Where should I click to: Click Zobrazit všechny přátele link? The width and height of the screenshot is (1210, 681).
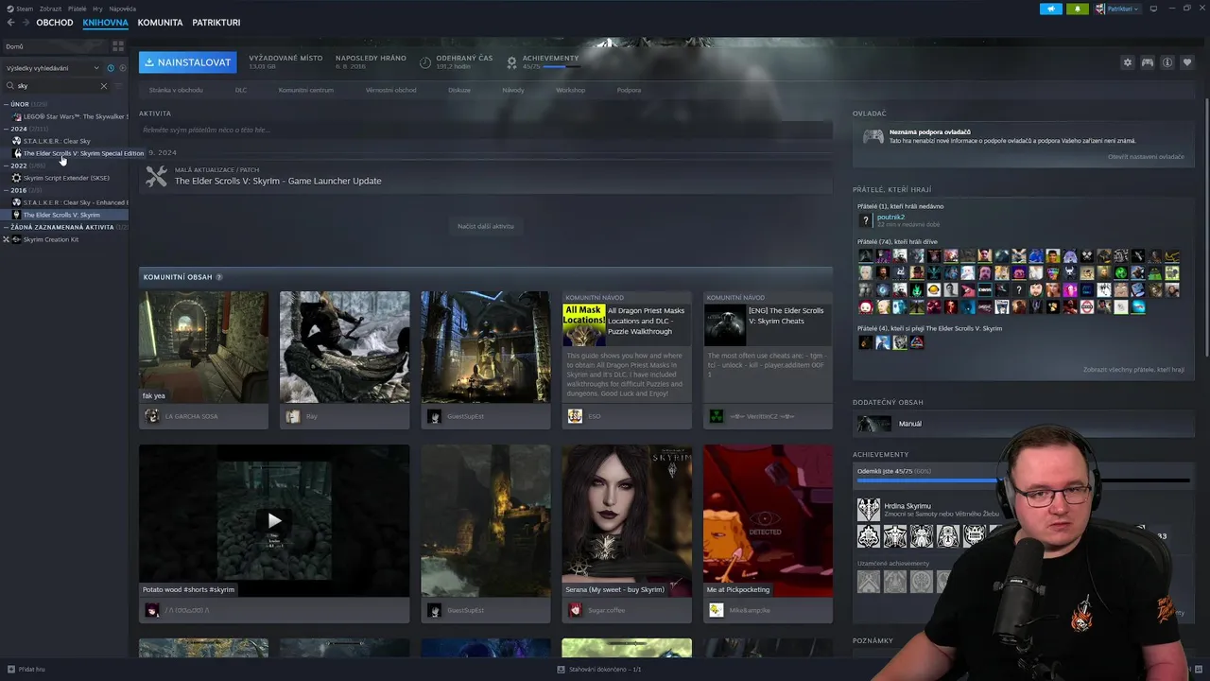tap(1133, 370)
